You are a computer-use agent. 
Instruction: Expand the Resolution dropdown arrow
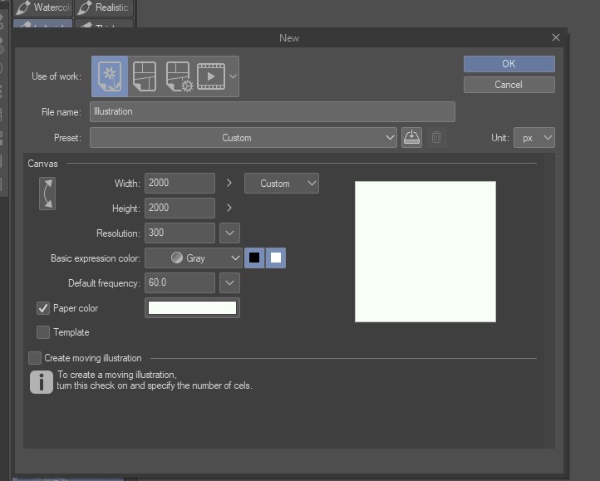[229, 233]
